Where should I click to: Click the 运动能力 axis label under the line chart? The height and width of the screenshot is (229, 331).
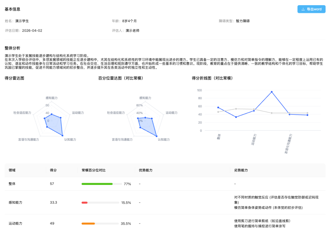(x=254, y=140)
